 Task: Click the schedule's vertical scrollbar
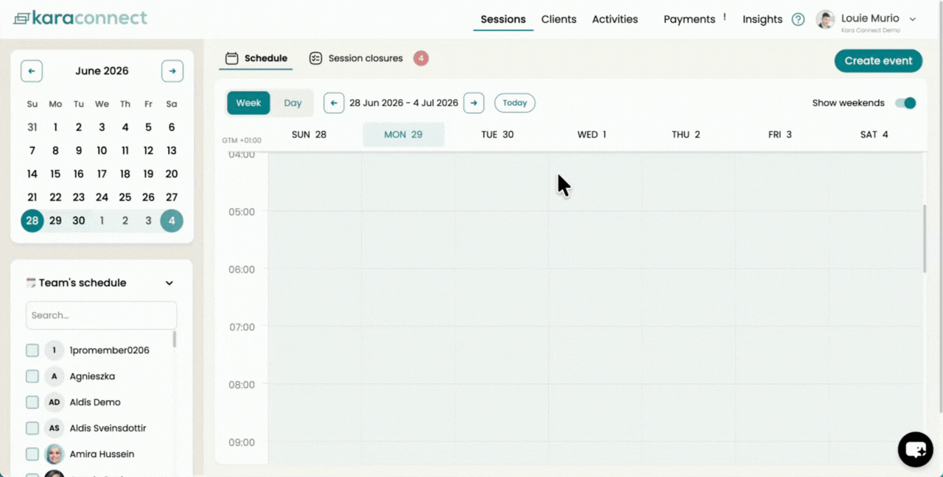(925, 239)
